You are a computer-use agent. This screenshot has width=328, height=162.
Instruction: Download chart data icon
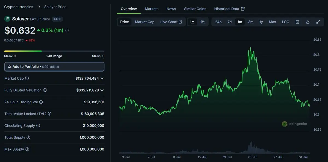pyautogui.click(x=308, y=22)
